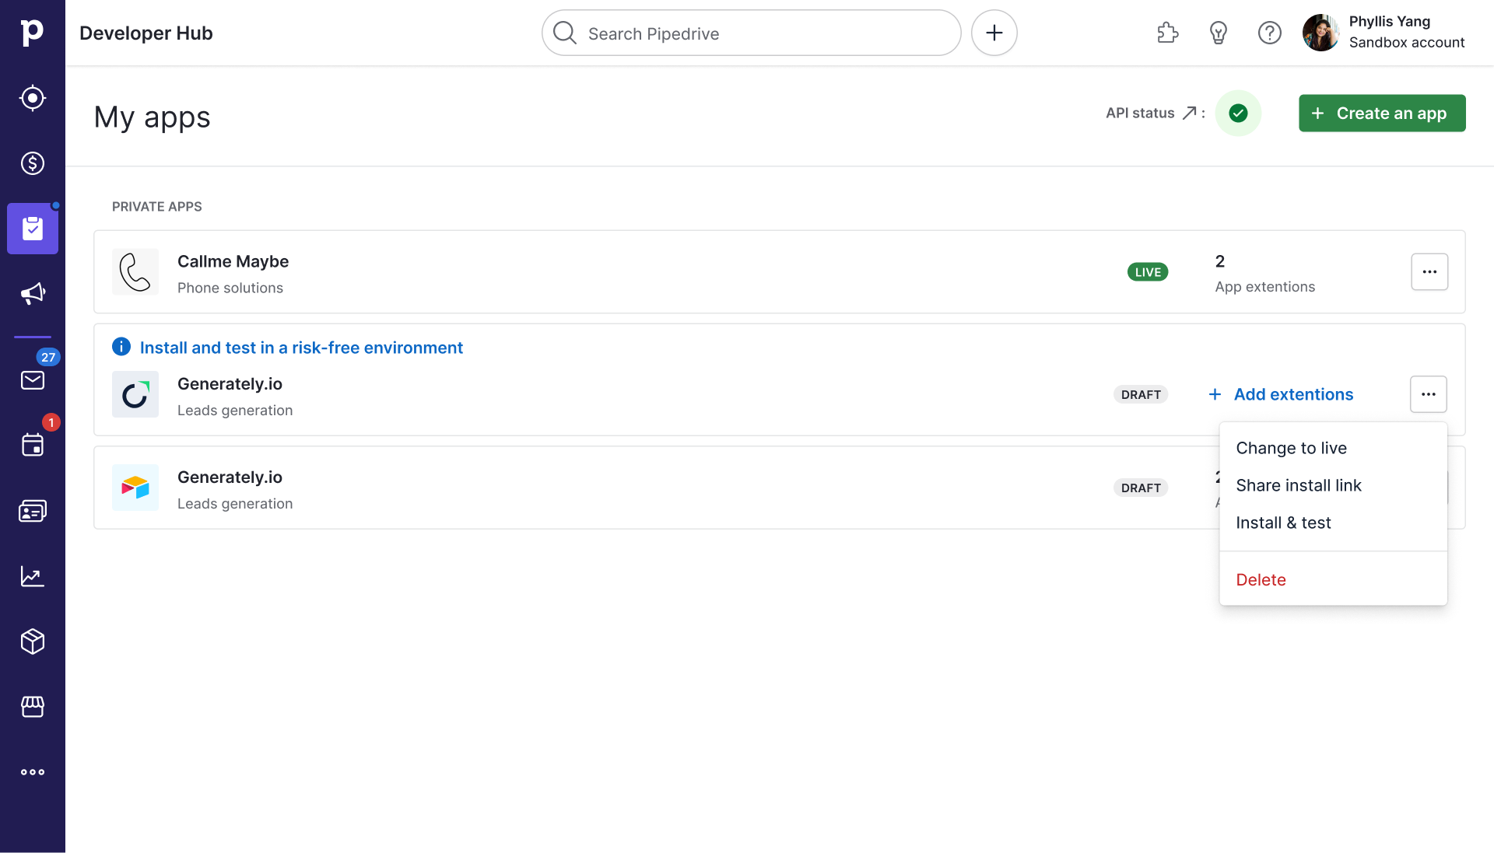
Task: Click the calendar icon in sidebar
Action: pyautogui.click(x=33, y=446)
